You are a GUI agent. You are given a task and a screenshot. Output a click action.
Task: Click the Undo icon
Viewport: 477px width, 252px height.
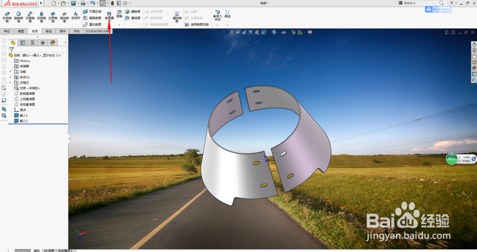coord(93,3)
